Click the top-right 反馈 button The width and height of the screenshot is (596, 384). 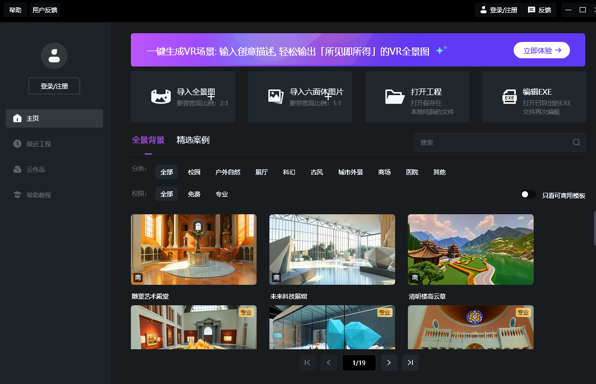[539, 10]
